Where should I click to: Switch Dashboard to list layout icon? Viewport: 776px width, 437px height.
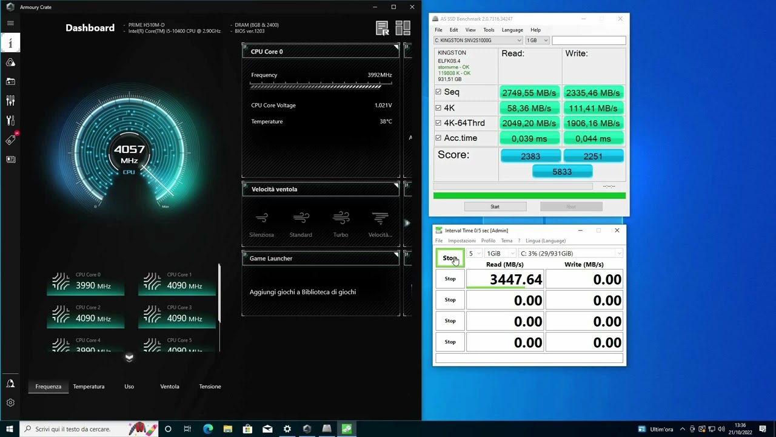(x=383, y=28)
